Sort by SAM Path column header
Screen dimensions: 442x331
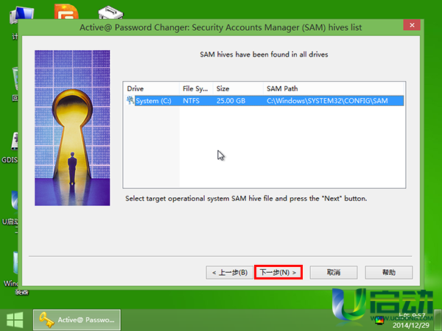pyautogui.click(x=334, y=89)
